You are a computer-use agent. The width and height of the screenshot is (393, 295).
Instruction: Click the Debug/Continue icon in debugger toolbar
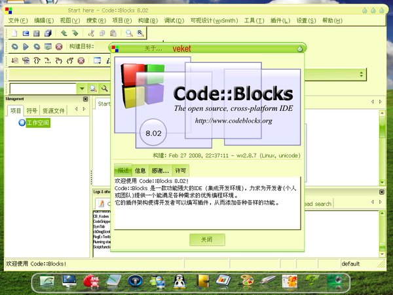pyautogui.click(x=14, y=60)
